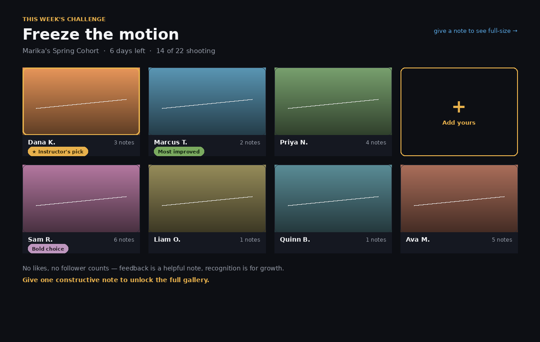View Sam R.'s 6 notes
This screenshot has width=540, height=342.
point(124,240)
